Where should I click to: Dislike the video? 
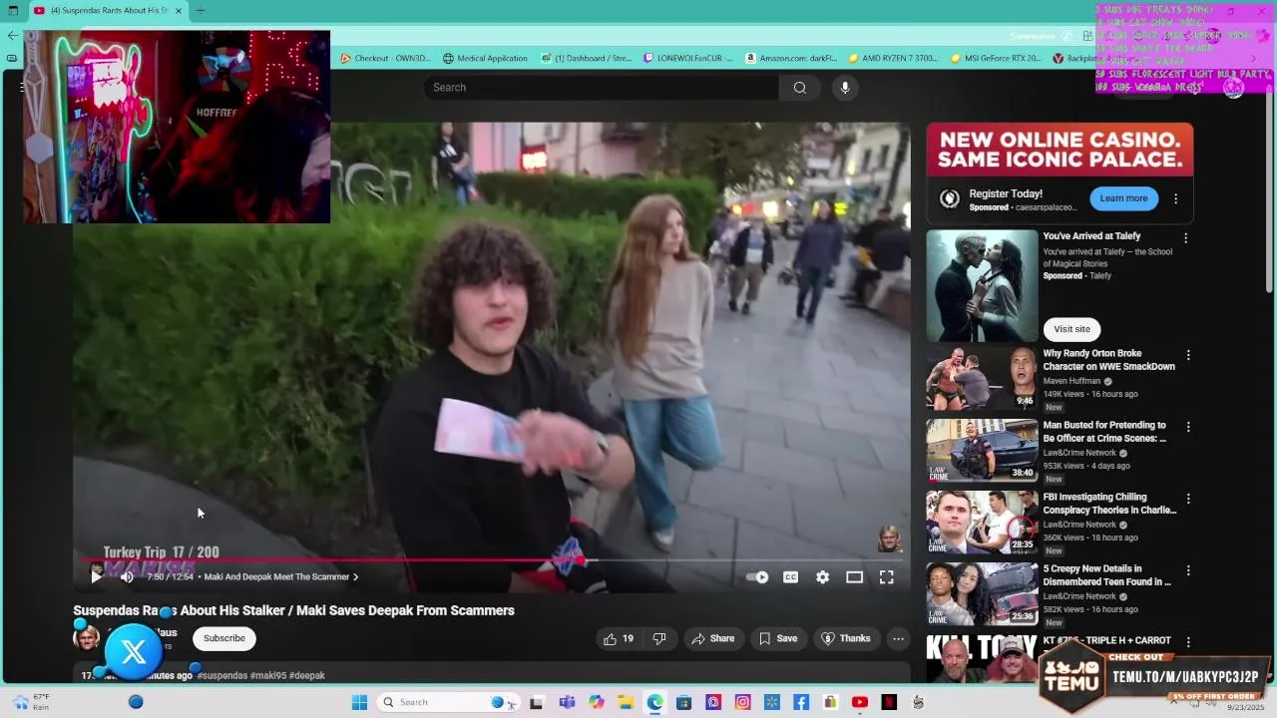(x=658, y=638)
